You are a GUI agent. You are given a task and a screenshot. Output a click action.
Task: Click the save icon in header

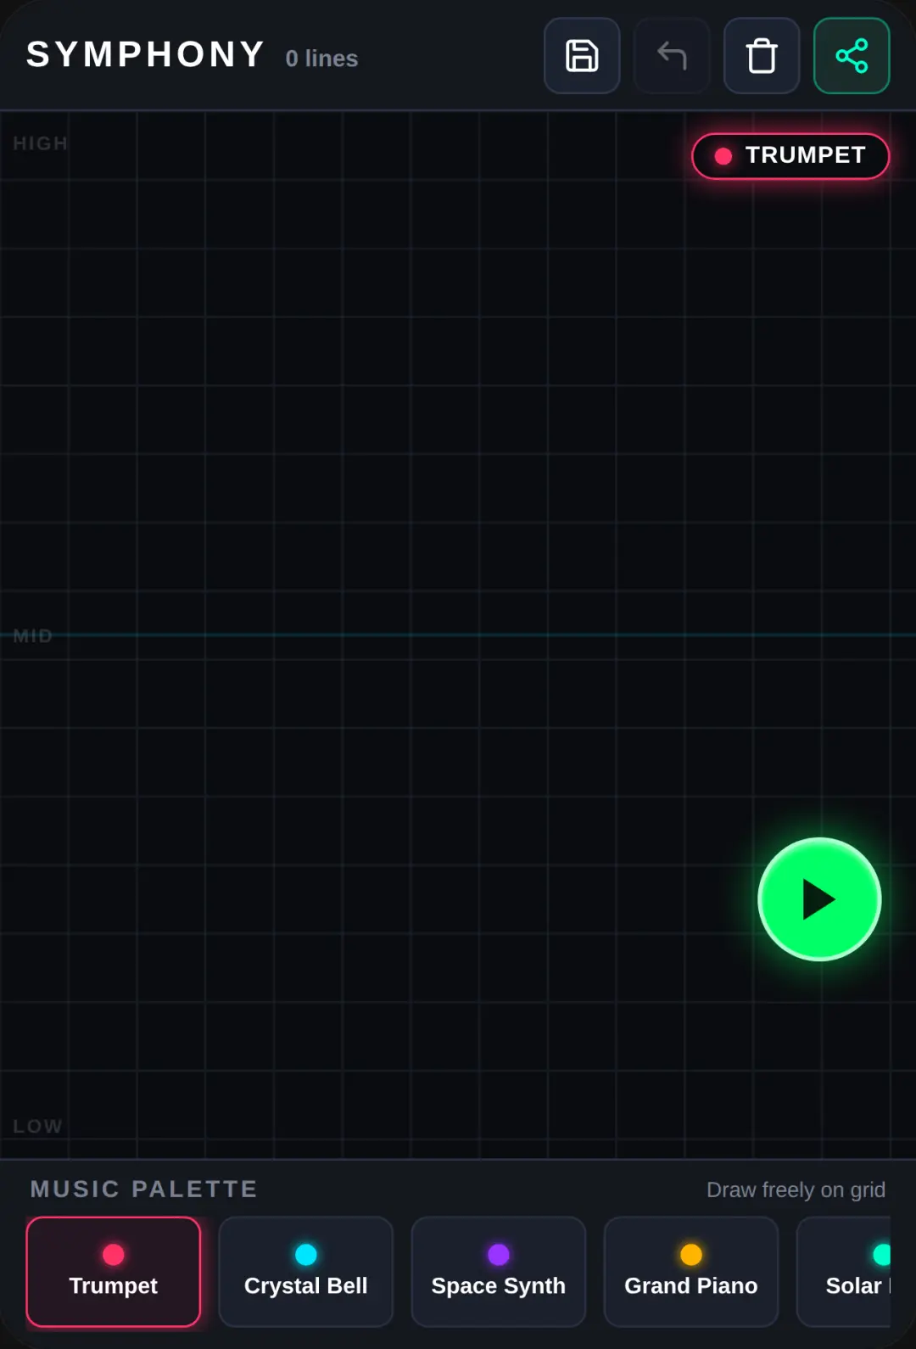(582, 56)
